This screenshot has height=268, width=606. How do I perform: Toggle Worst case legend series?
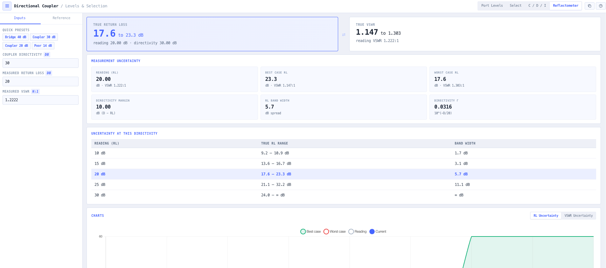tap(334, 231)
